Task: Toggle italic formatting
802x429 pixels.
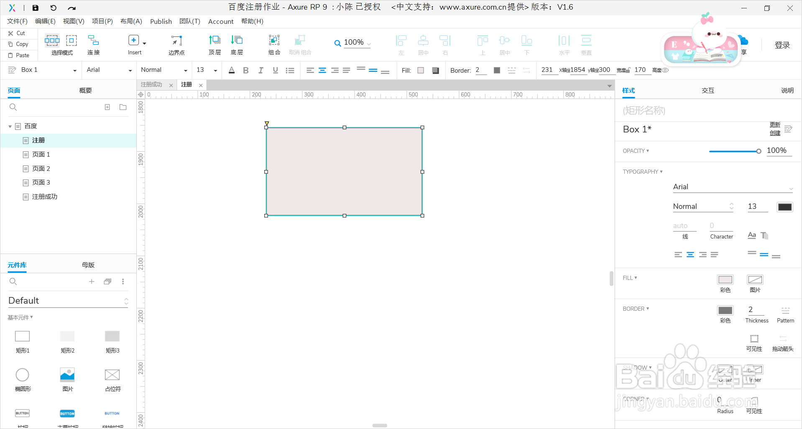Action: click(x=261, y=70)
